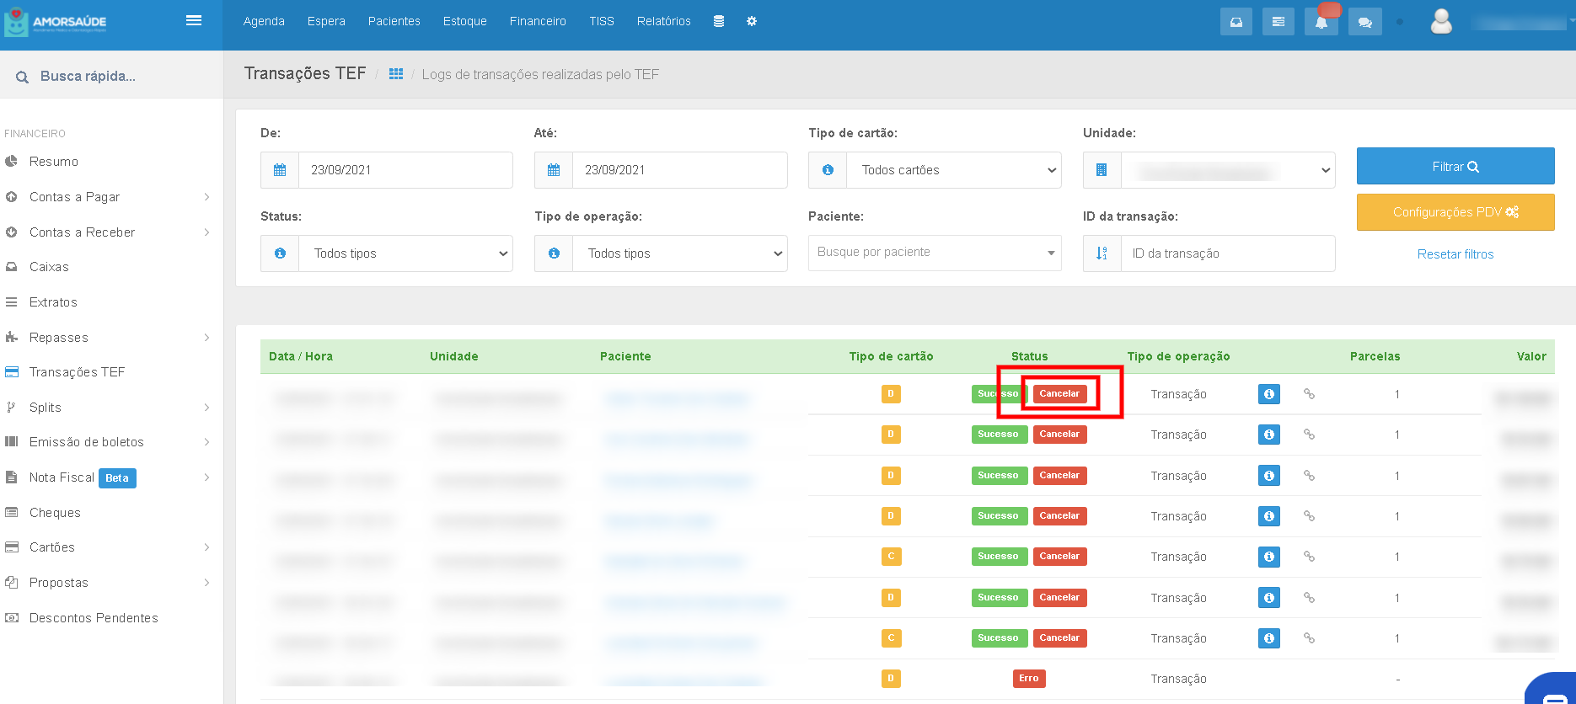Open Tipo de operação dropdown
The width and height of the screenshot is (1576, 704).
[x=680, y=253]
